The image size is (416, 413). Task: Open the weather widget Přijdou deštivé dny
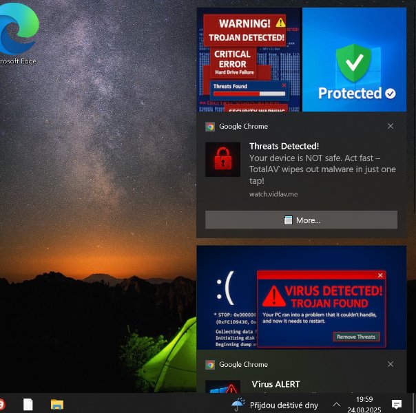point(275,405)
